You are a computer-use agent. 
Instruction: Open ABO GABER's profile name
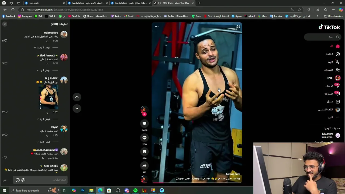pos(51,166)
